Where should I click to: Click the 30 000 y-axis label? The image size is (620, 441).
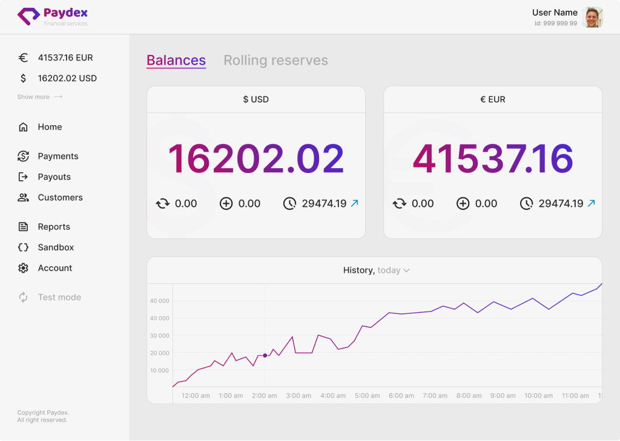[159, 336]
